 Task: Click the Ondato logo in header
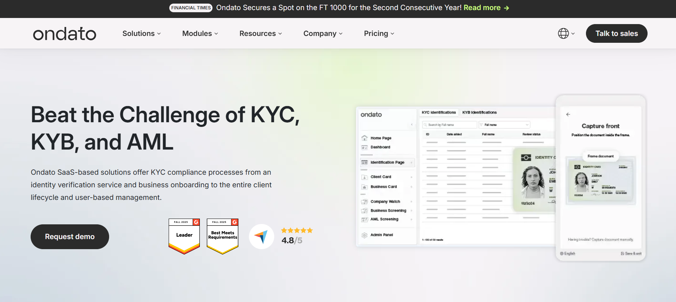(64, 34)
